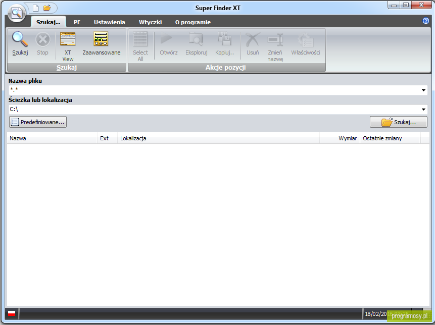This screenshot has width=435, height=325.
Task: Click the Super Finder XT application orb
Action: [x=17, y=13]
